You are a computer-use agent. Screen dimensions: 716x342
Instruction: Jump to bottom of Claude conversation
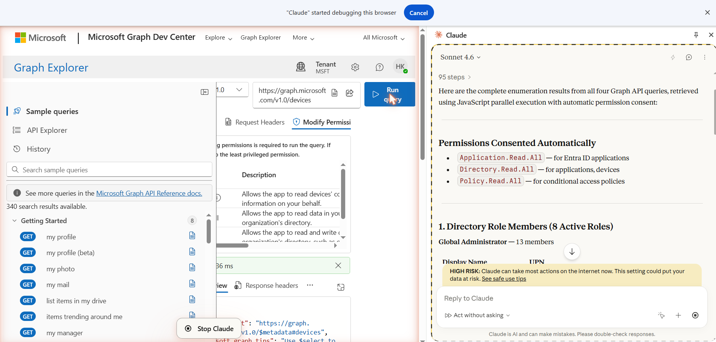pos(572,252)
